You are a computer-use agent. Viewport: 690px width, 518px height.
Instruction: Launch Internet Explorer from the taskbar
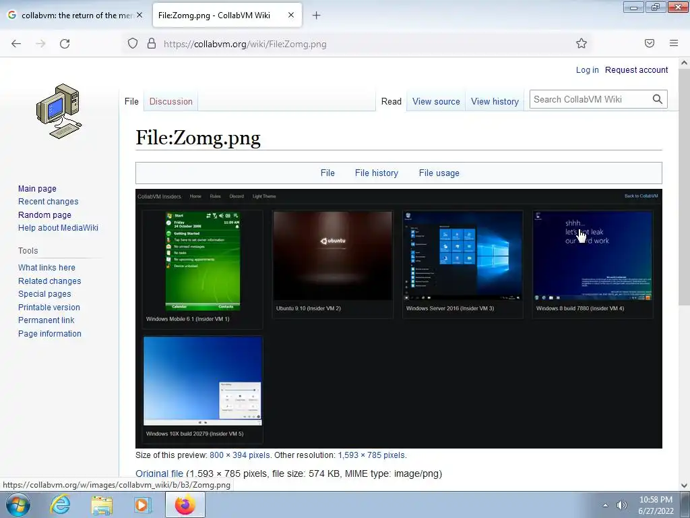pos(60,505)
